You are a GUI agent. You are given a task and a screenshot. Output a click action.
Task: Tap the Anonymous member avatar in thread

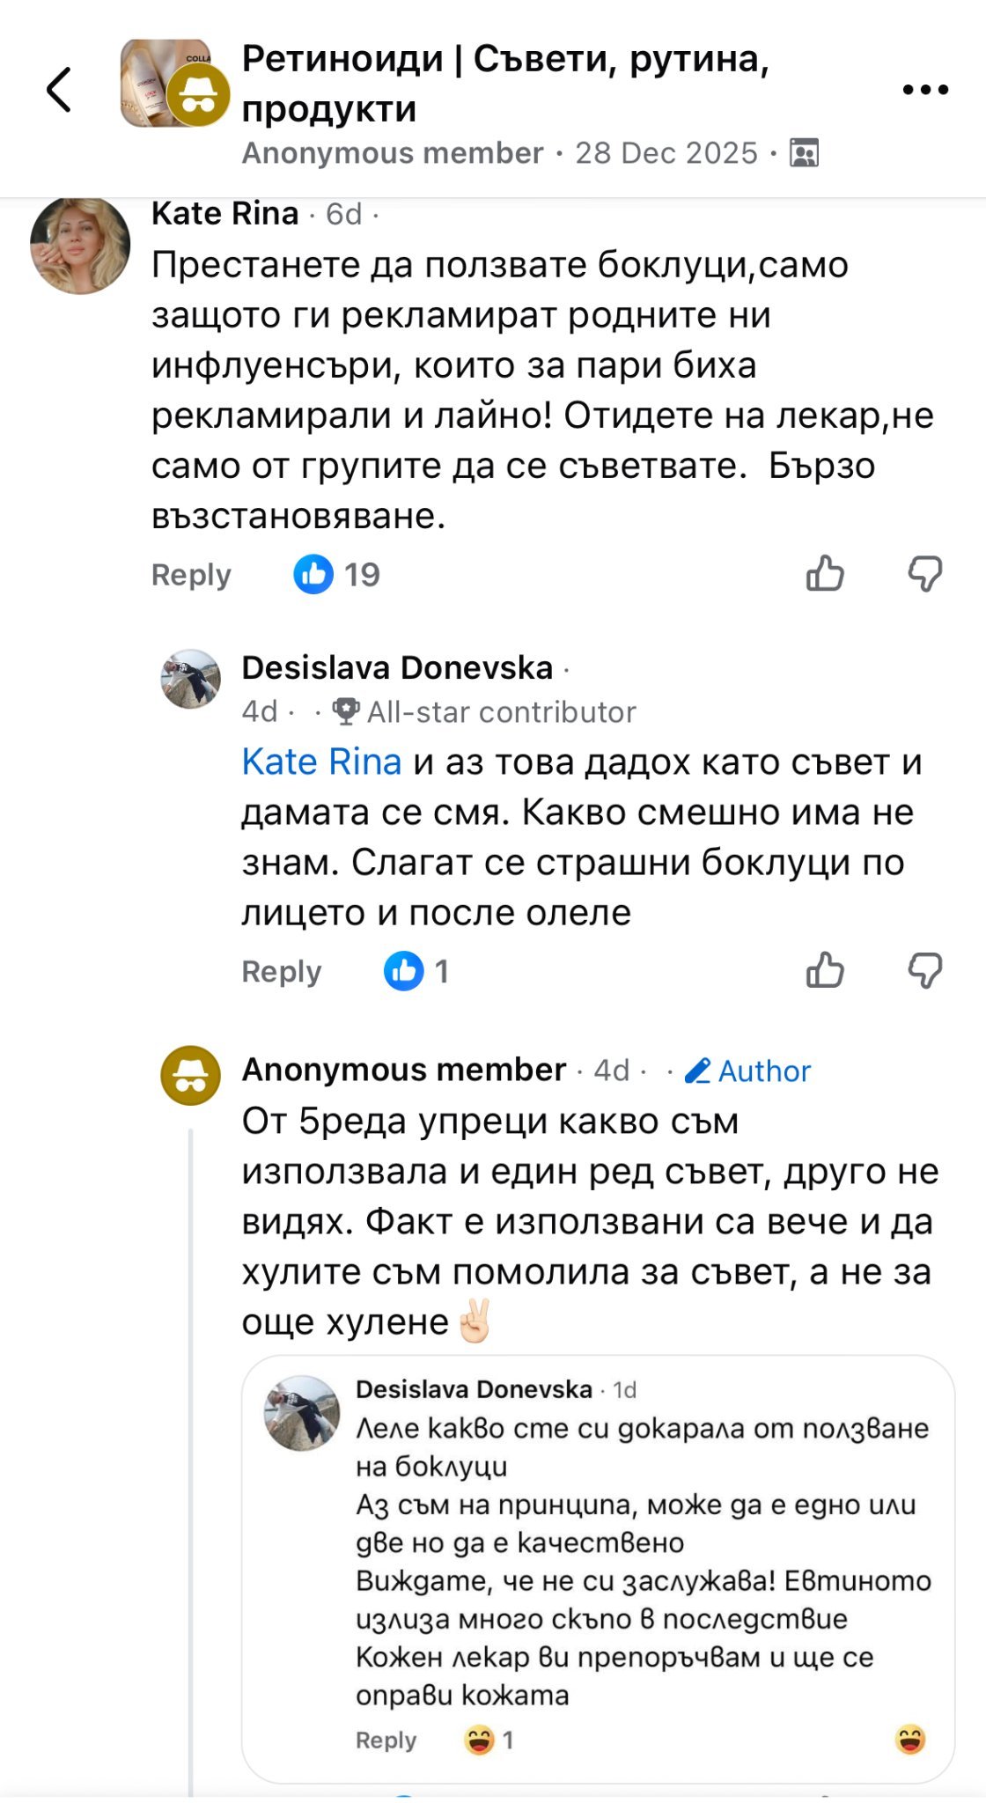(190, 1075)
